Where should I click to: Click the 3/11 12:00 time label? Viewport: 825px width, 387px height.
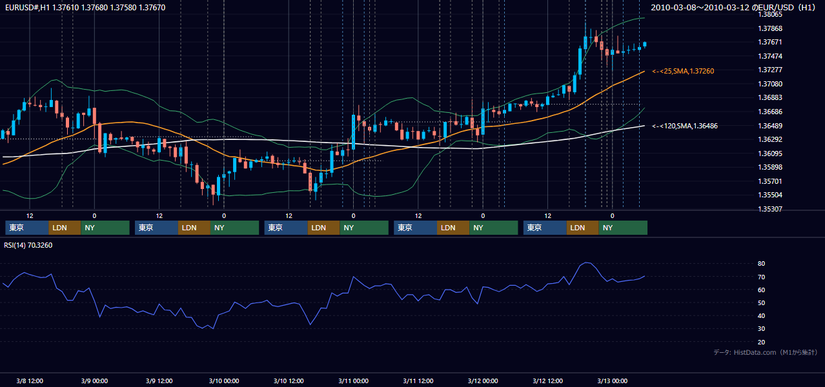(x=418, y=381)
